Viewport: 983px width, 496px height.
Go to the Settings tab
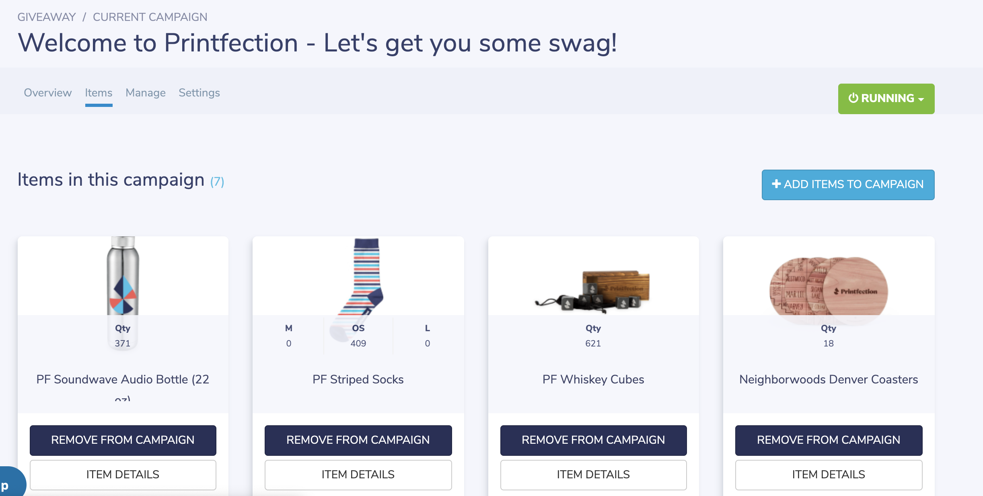199,93
